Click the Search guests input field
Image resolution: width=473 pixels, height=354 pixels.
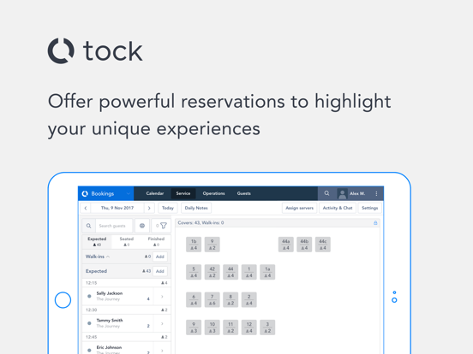click(114, 226)
